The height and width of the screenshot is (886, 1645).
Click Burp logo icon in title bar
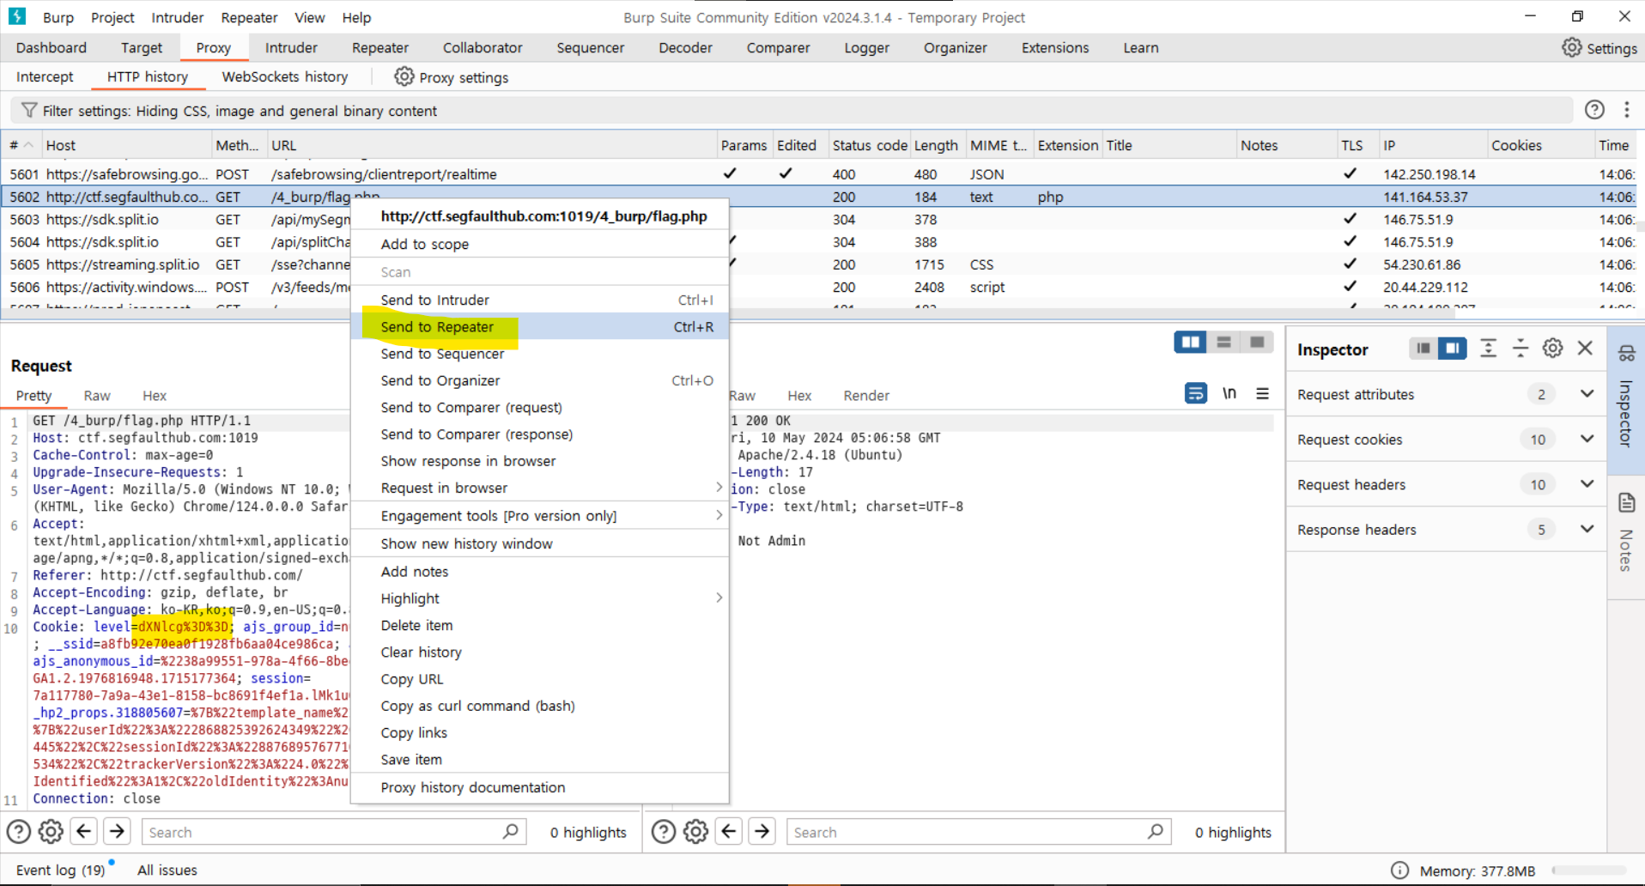click(x=18, y=16)
